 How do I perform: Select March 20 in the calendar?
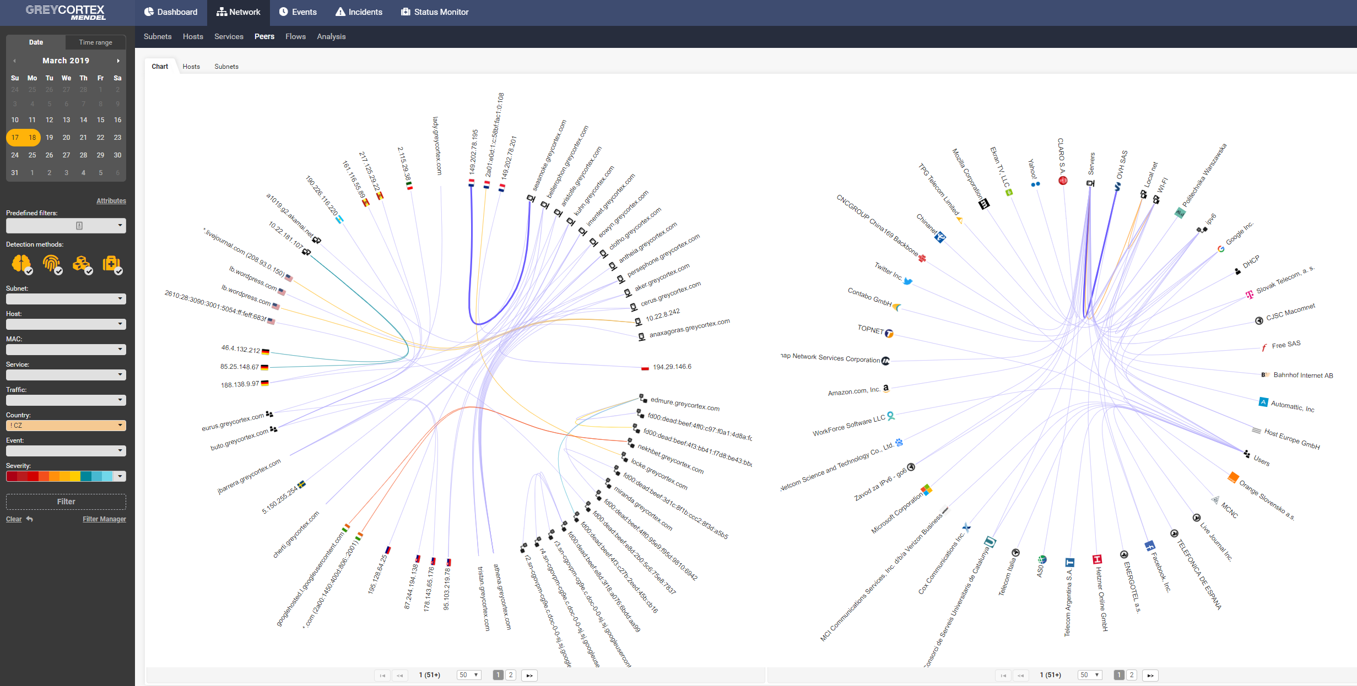[66, 138]
